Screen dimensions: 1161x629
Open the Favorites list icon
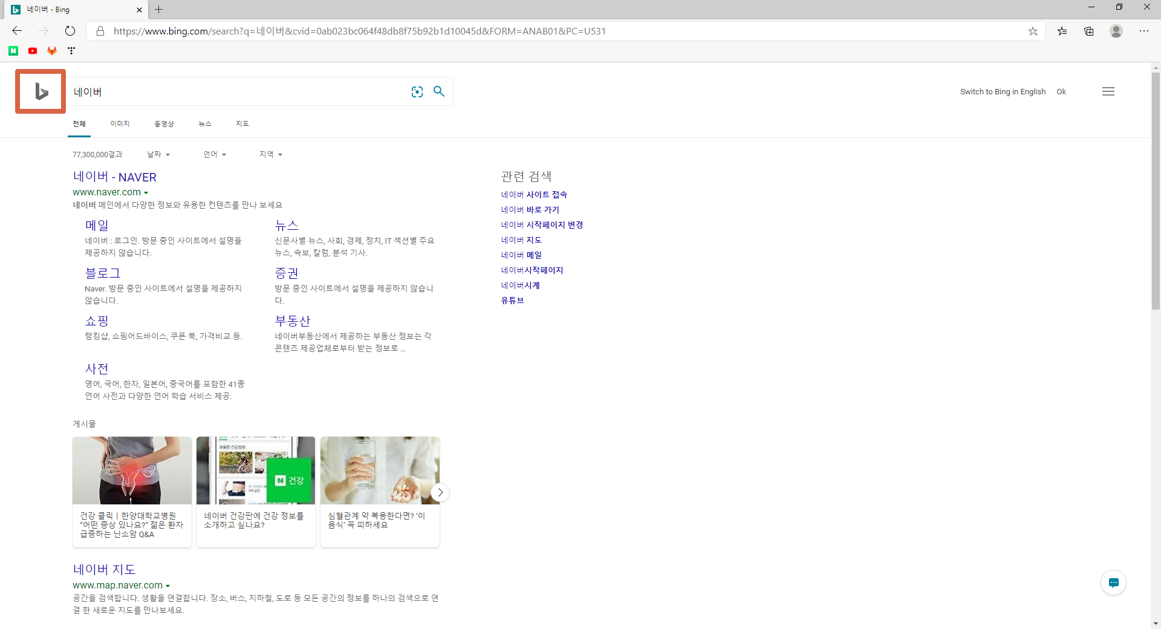click(1062, 31)
